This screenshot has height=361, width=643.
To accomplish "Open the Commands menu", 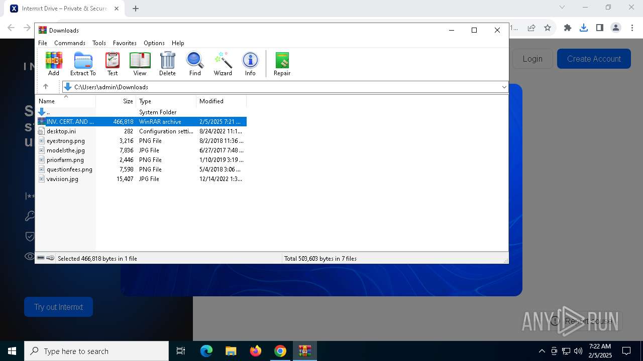I will 70,43.
